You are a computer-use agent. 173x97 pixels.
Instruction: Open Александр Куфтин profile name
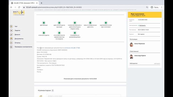pos(140,56)
